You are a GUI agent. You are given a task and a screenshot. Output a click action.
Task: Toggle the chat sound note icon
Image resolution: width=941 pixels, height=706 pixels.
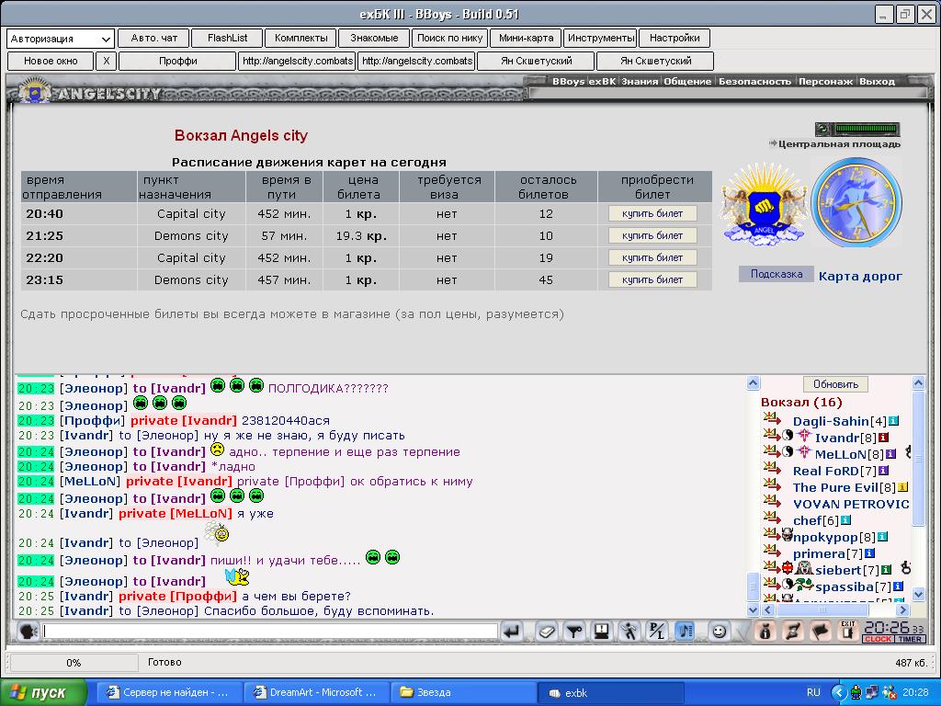pos(685,631)
